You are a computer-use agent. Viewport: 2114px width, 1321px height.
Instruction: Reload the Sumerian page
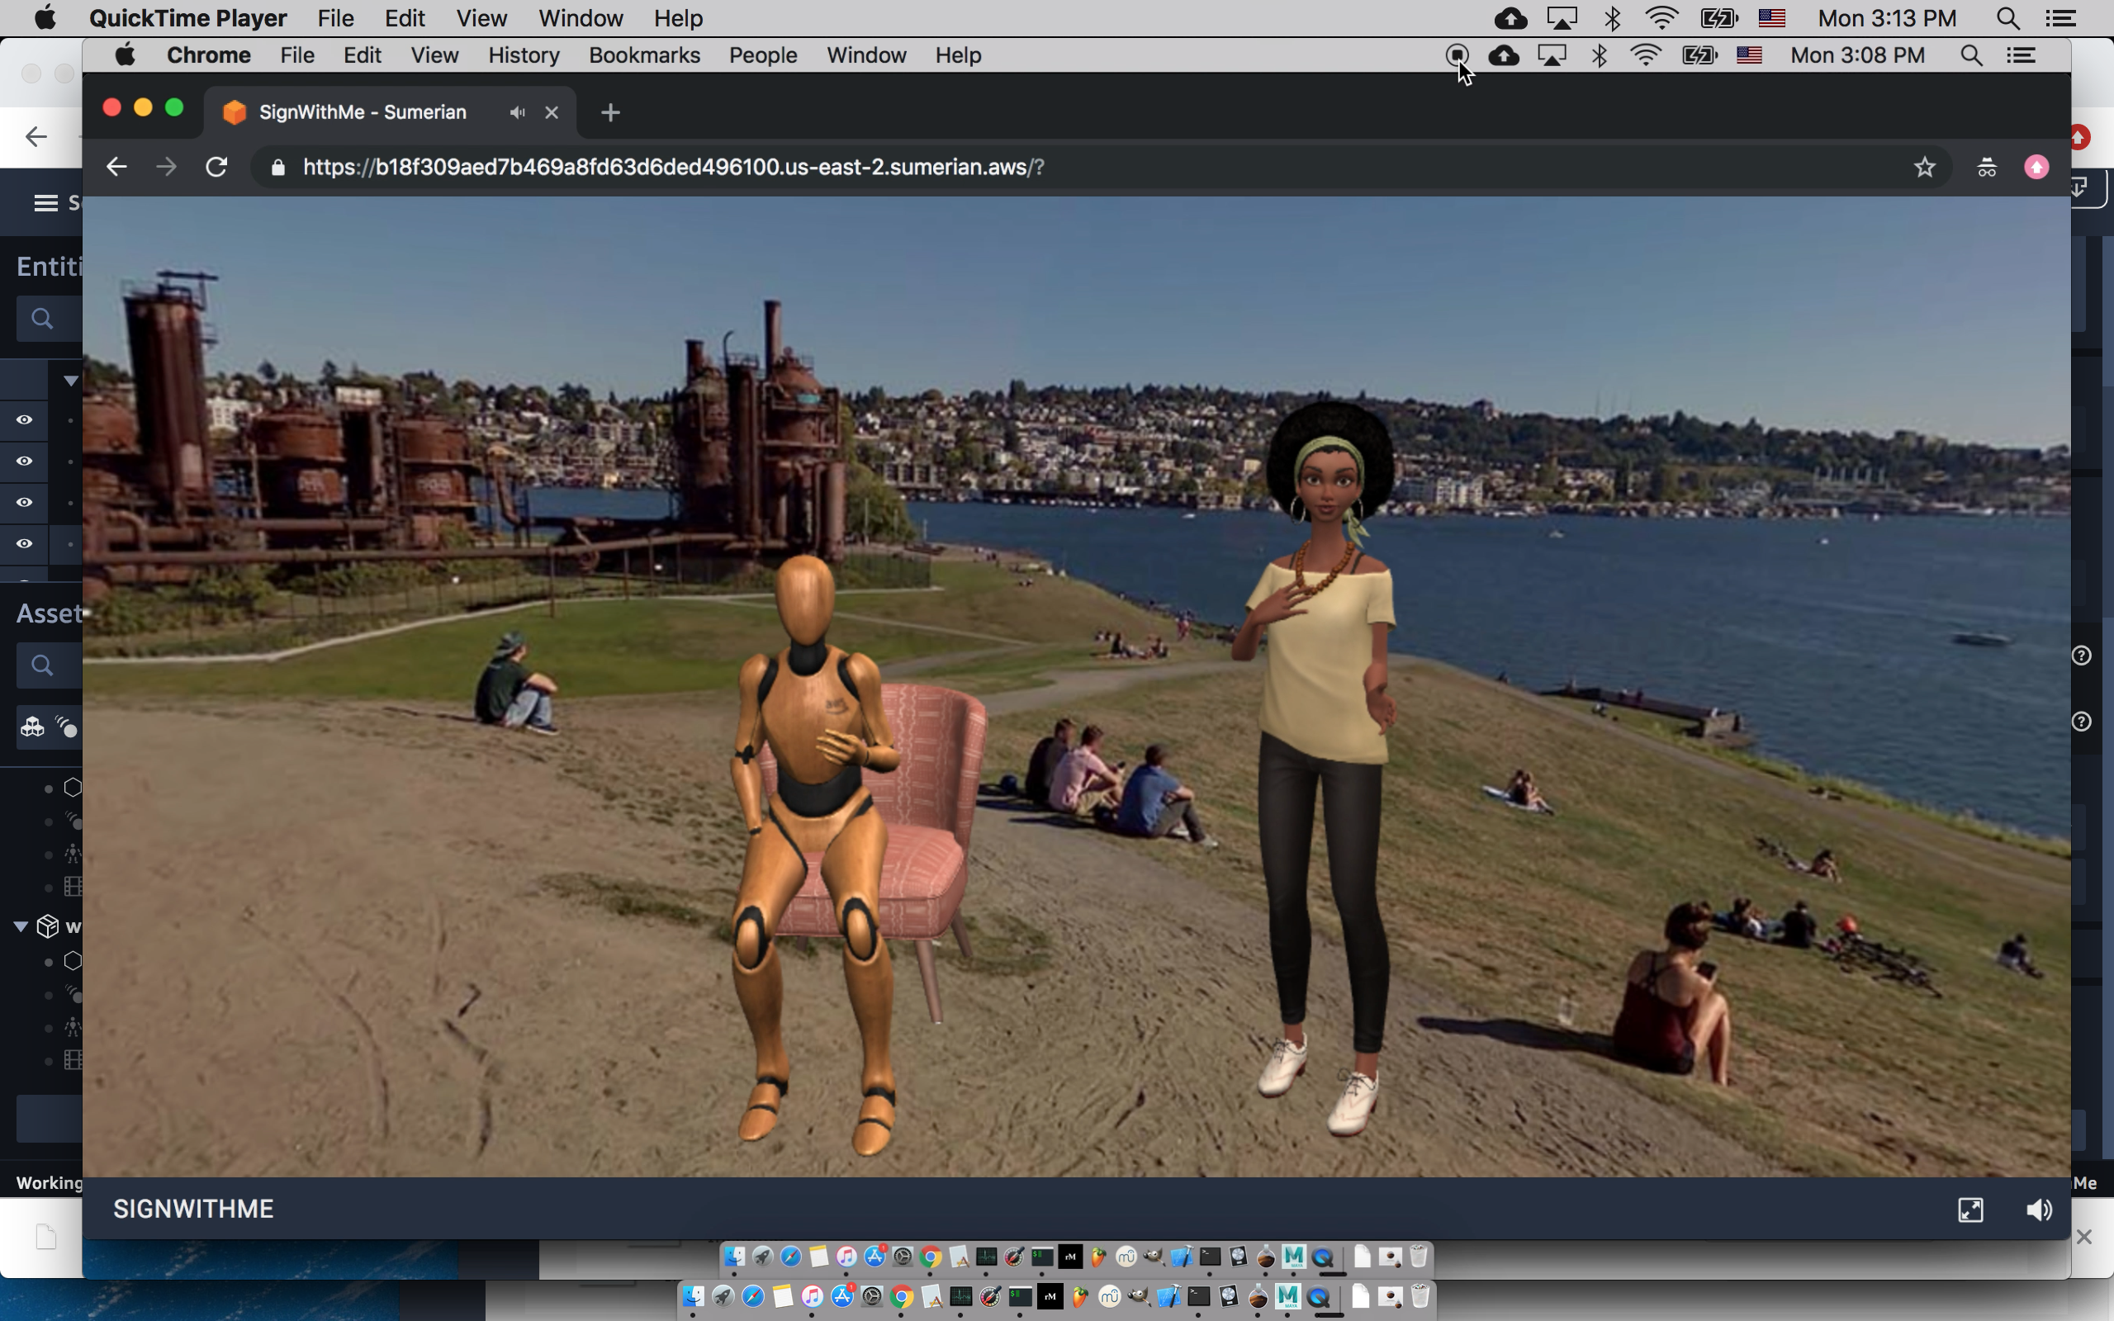click(216, 167)
